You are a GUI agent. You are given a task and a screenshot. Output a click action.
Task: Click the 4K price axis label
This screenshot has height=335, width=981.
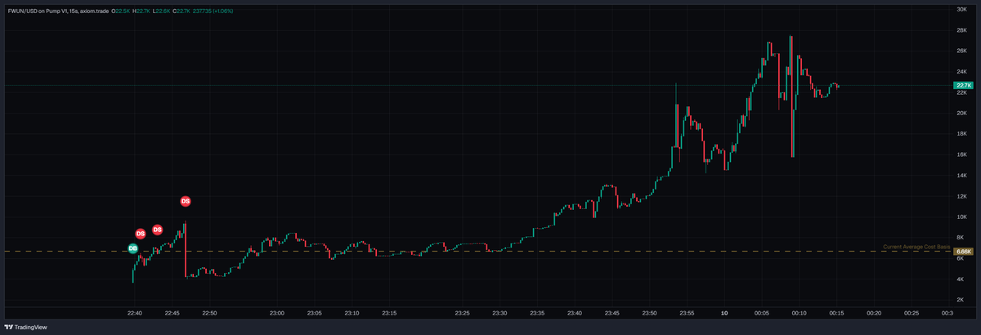point(962,279)
